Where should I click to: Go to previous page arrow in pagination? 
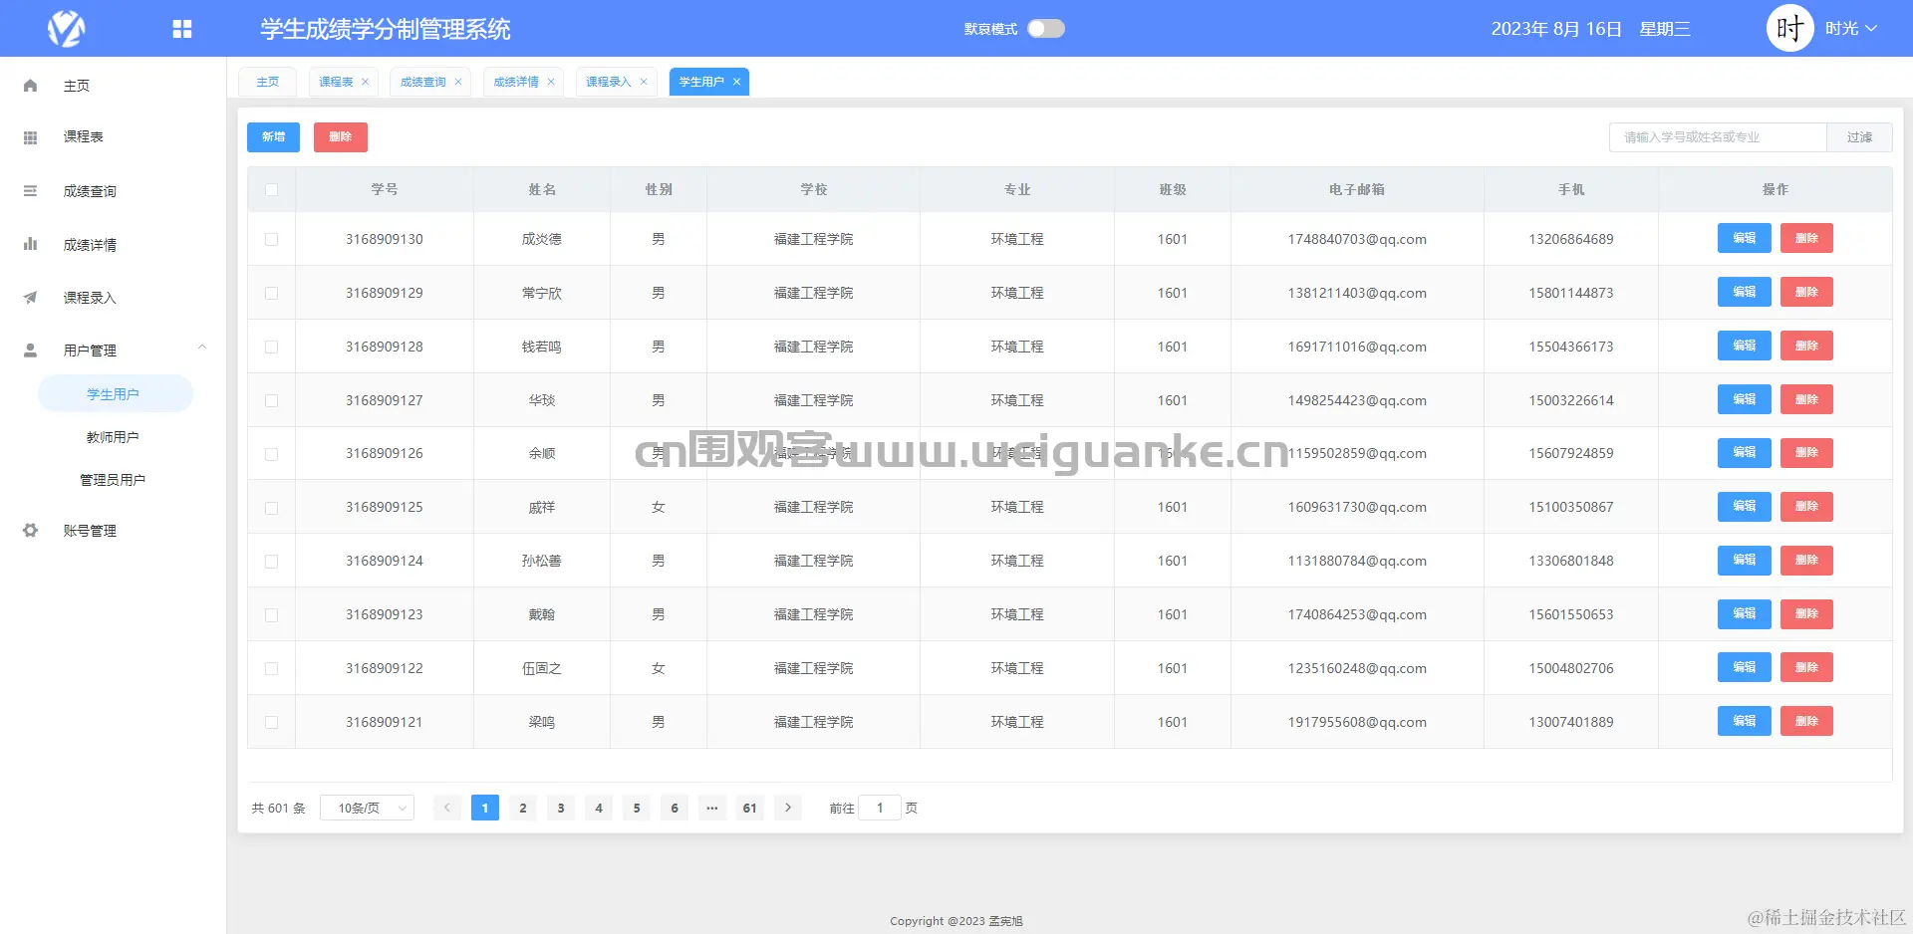point(447,808)
